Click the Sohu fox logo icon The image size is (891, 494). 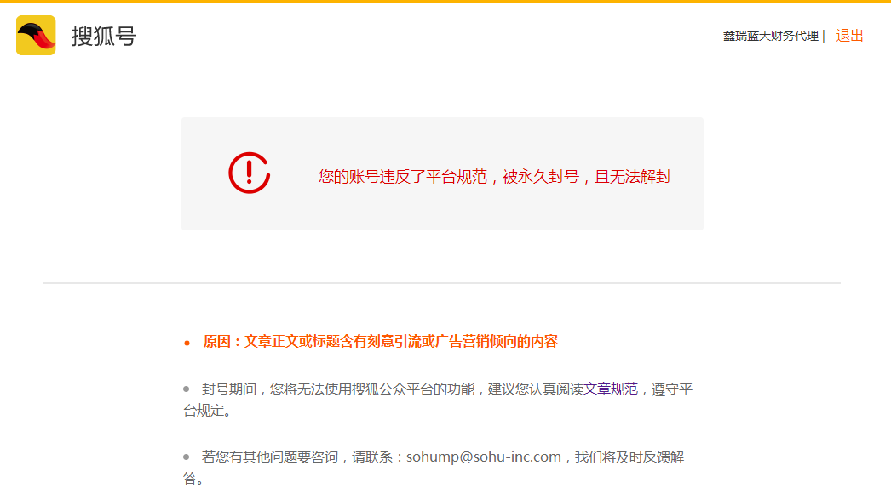point(36,35)
